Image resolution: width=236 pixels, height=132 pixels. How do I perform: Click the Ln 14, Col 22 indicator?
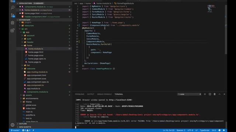169,131
